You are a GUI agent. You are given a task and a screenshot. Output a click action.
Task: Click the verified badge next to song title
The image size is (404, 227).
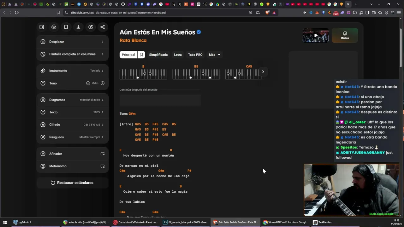pyautogui.click(x=199, y=32)
